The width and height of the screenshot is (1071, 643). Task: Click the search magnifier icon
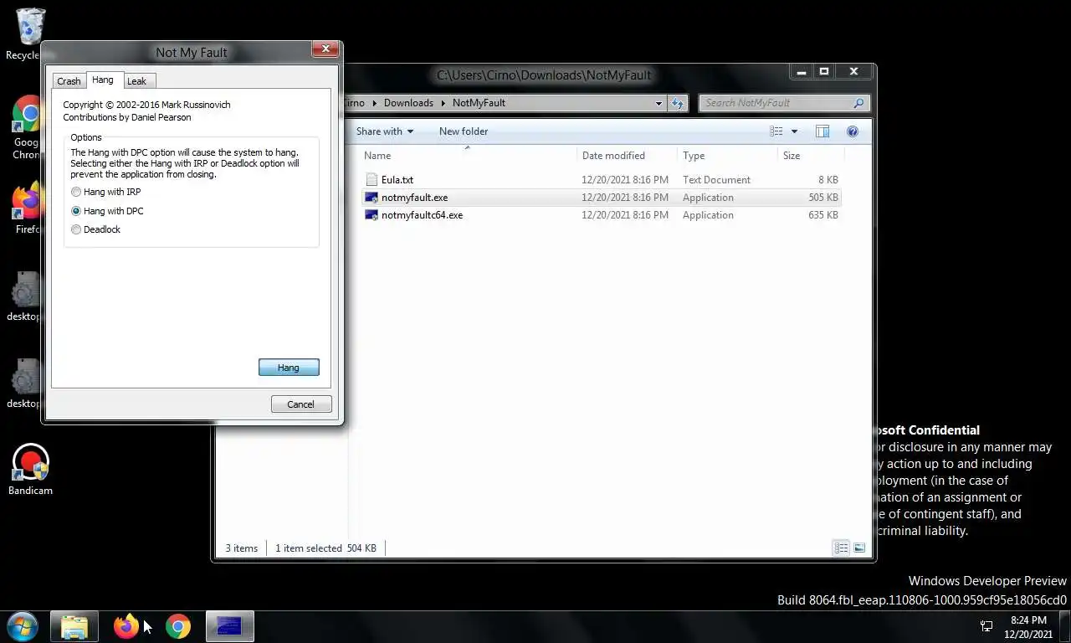point(858,103)
